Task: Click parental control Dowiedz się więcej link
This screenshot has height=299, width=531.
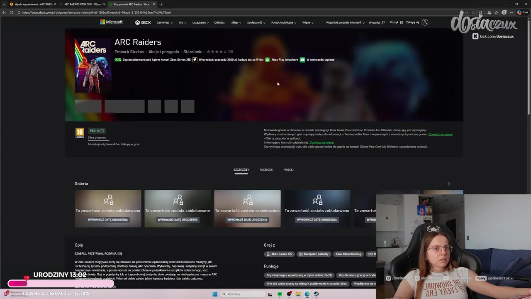Action: click(x=322, y=142)
